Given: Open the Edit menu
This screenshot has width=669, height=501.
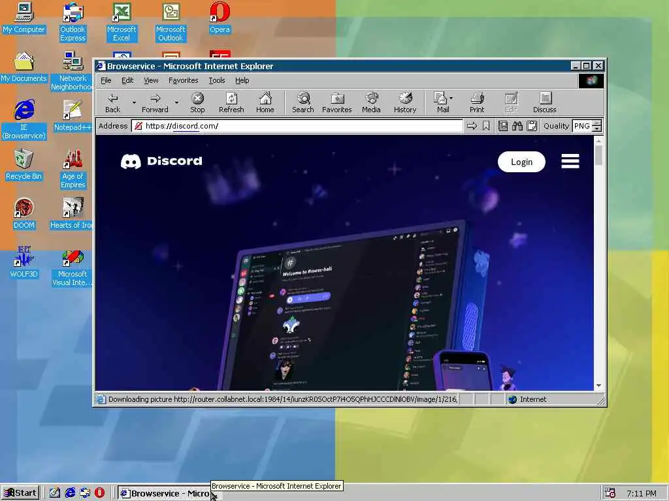Looking at the screenshot, I should point(127,80).
